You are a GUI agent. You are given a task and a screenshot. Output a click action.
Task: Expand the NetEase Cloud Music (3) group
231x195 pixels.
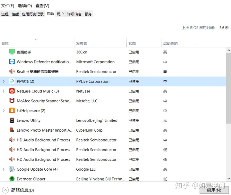pyautogui.click(x=4, y=91)
